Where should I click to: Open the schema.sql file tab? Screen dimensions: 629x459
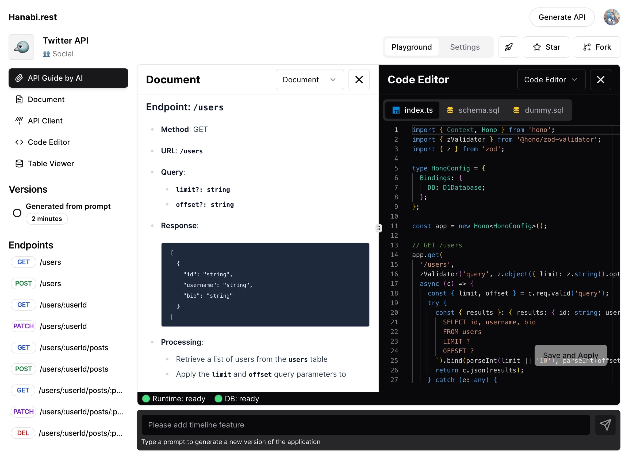(473, 110)
